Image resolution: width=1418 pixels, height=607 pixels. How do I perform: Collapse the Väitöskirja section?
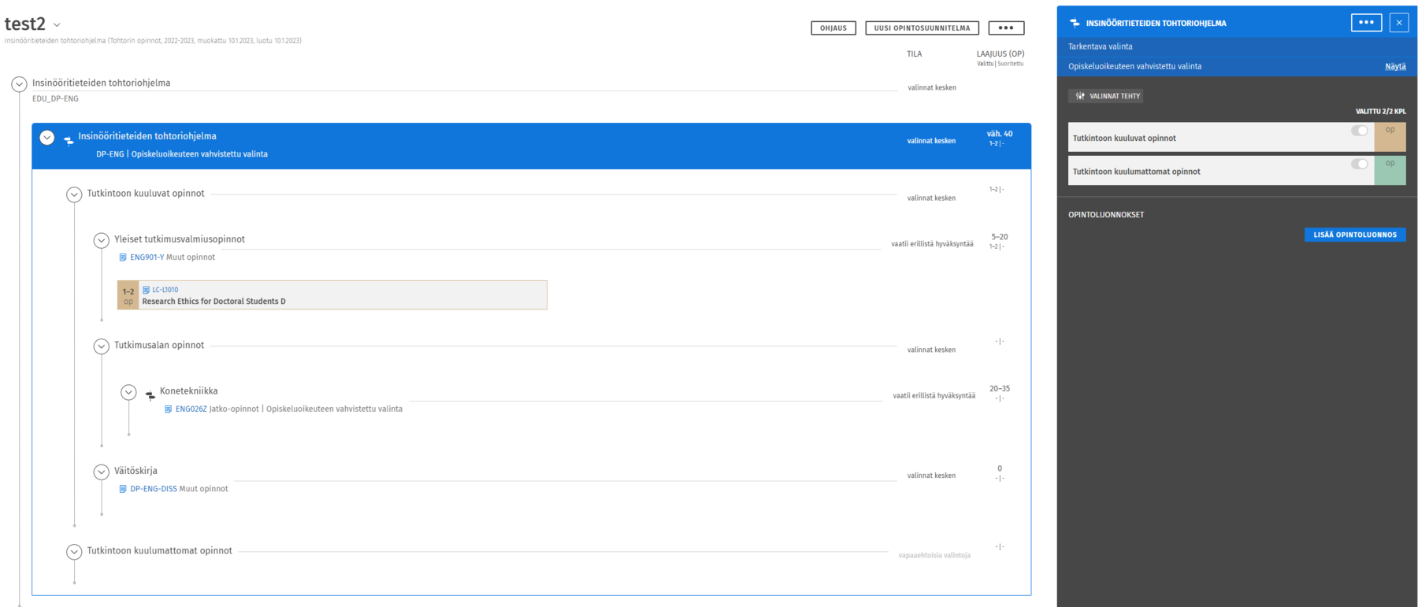click(101, 472)
